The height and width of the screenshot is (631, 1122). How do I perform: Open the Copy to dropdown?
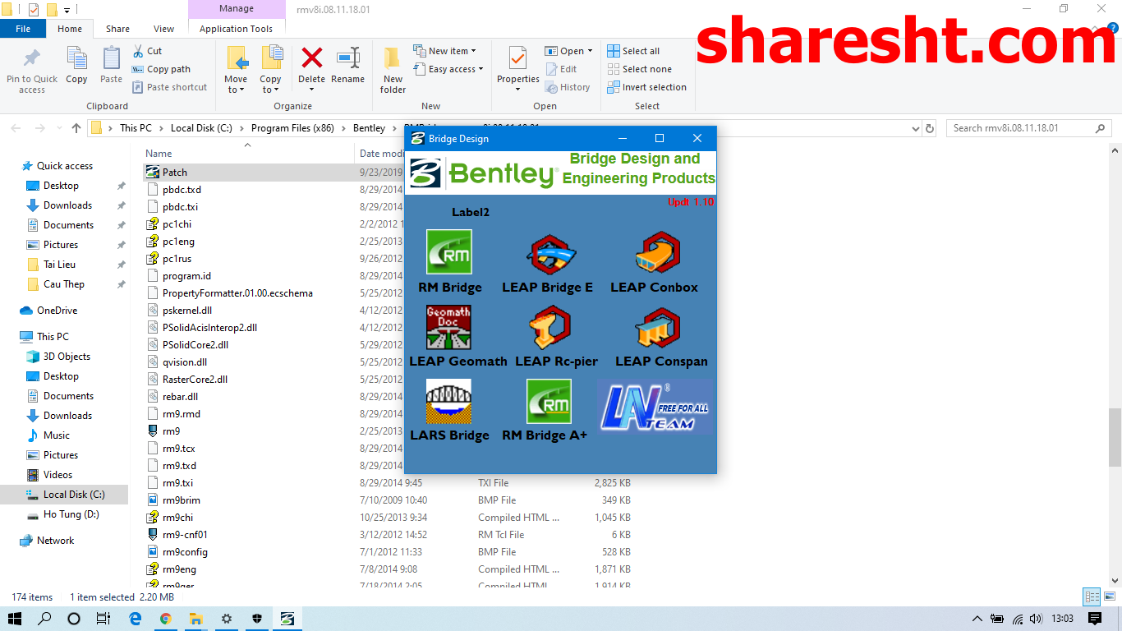[270, 85]
